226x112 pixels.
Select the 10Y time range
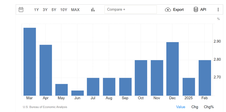[64, 10]
